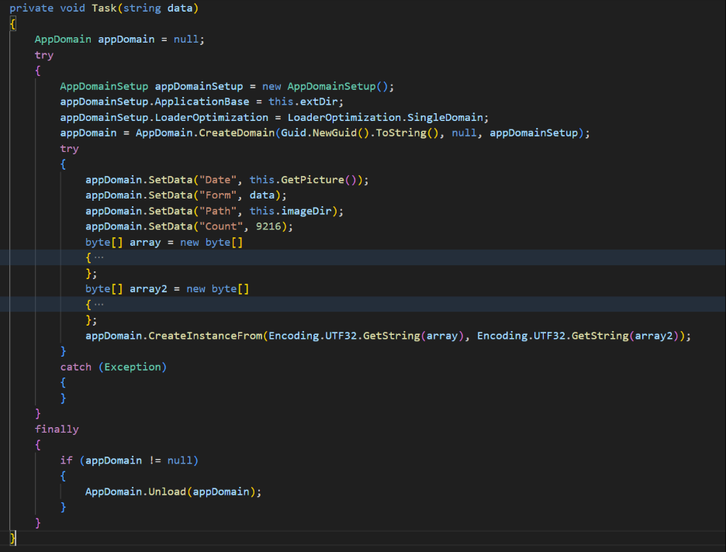726x552 pixels.
Task: Click the Exception type in catch
Action: [x=132, y=367]
